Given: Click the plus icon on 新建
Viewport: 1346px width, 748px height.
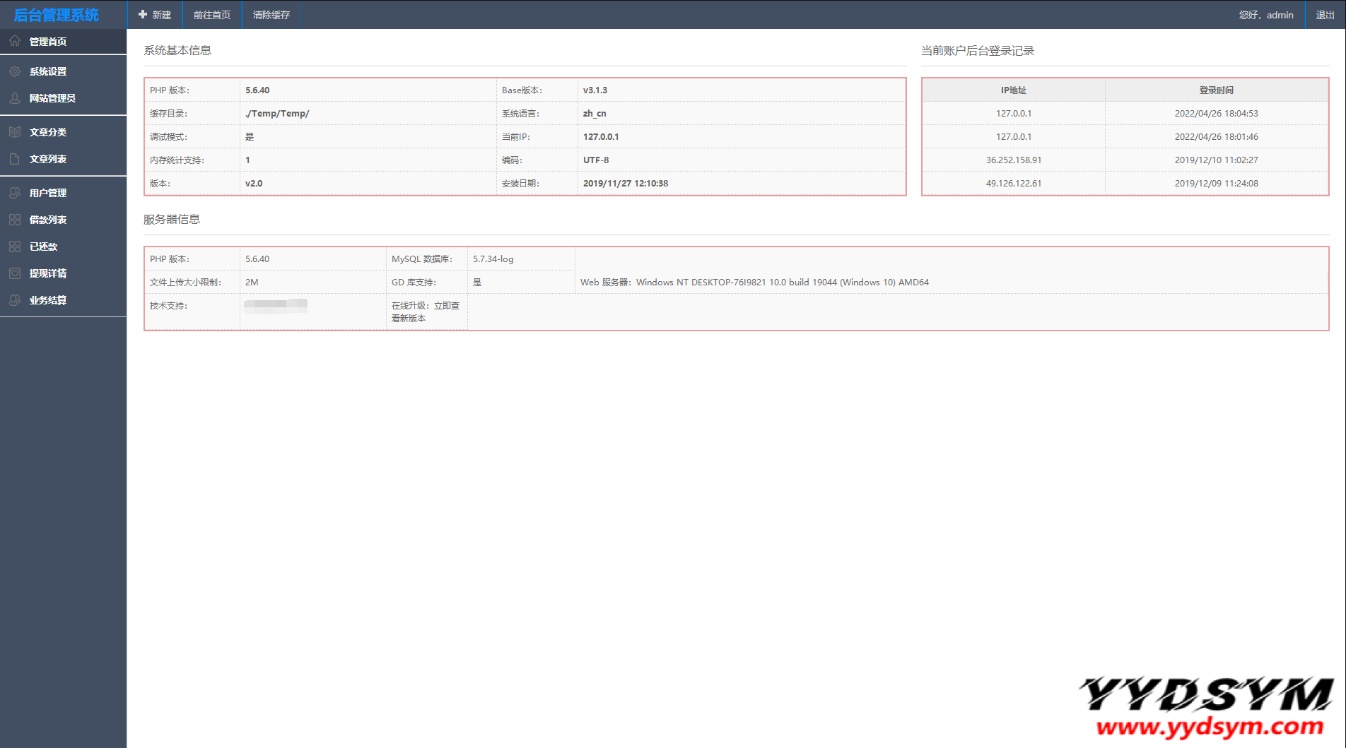Looking at the screenshot, I should [143, 15].
